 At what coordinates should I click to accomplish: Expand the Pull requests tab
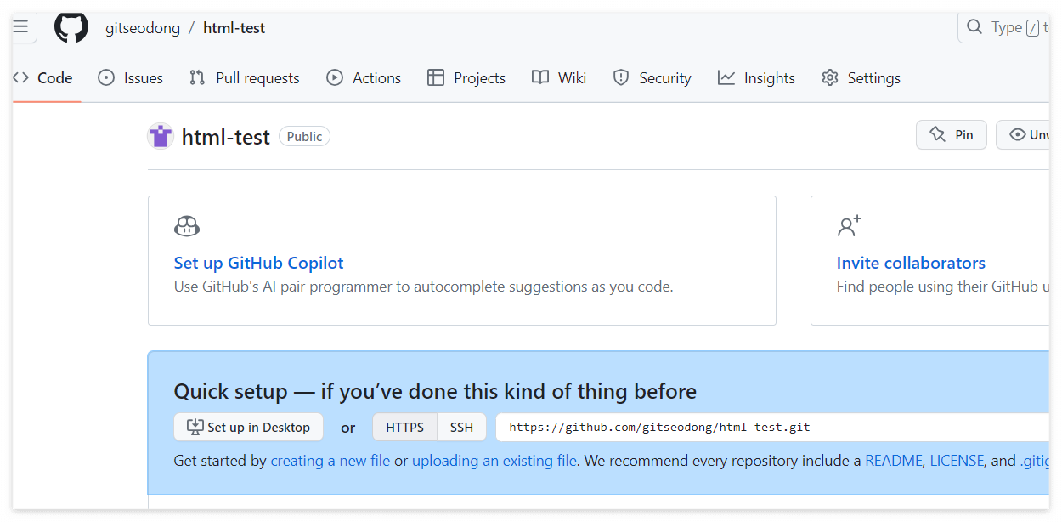244,77
